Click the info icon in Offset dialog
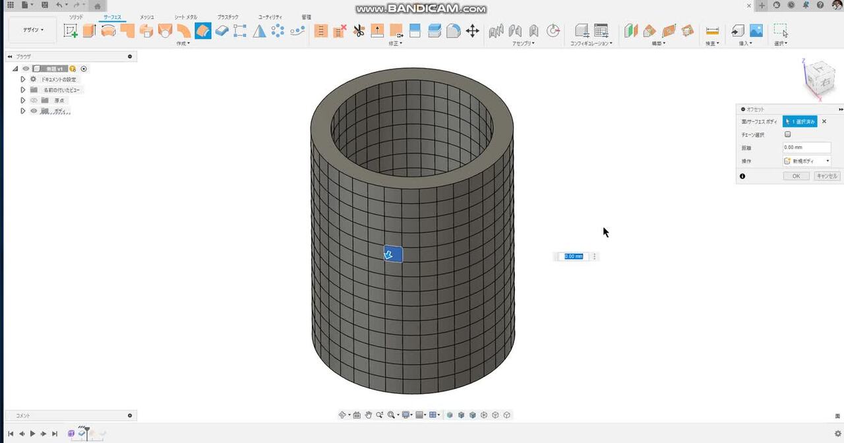This screenshot has width=844, height=443. coord(742,176)
